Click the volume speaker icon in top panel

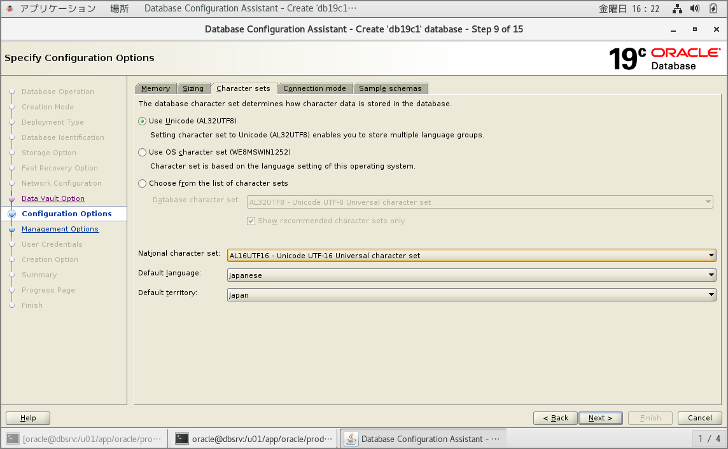click(x=695, y=9)
